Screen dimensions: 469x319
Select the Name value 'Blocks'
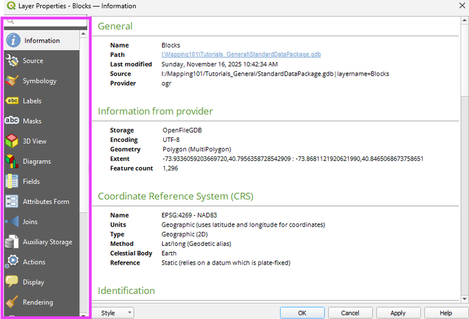171,45
